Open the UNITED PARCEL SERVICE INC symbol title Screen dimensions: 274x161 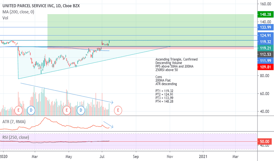tap(41, 6)
